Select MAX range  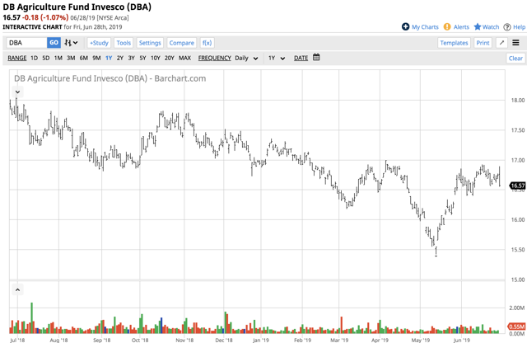point(184,58)
